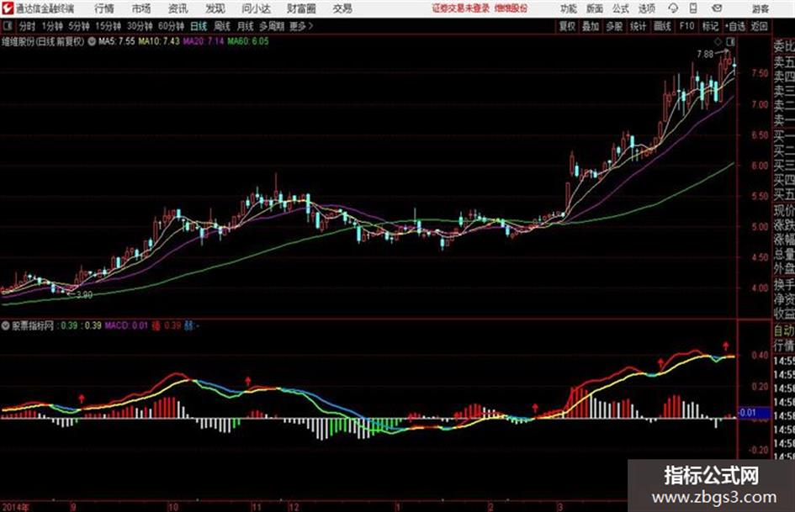Open the 交易 menu

pyautogui.click(x=342, y=8)
